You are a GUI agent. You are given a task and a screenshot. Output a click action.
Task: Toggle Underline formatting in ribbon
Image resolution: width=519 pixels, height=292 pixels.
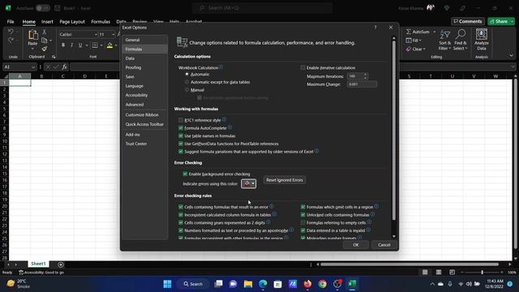[x=80, y=45]
